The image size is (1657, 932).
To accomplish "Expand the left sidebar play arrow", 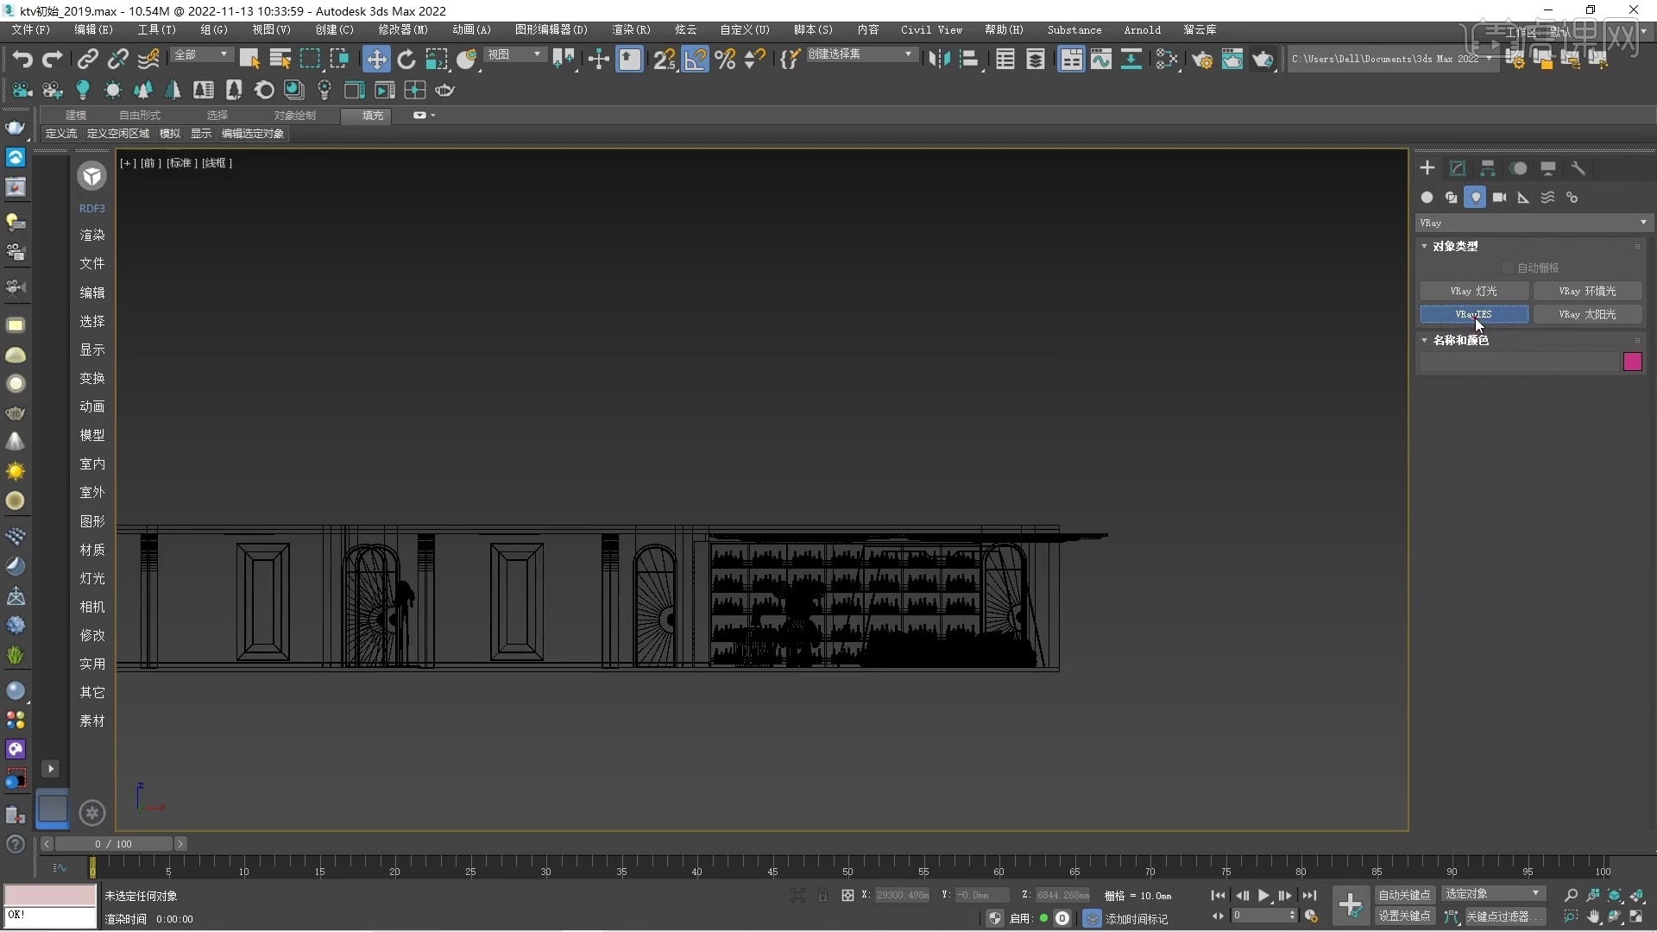I will pos(50,769).
